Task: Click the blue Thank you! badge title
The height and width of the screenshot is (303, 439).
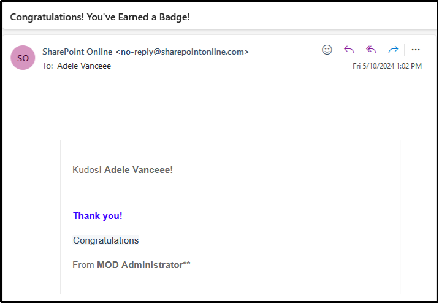Action: (x=97, y=216)
